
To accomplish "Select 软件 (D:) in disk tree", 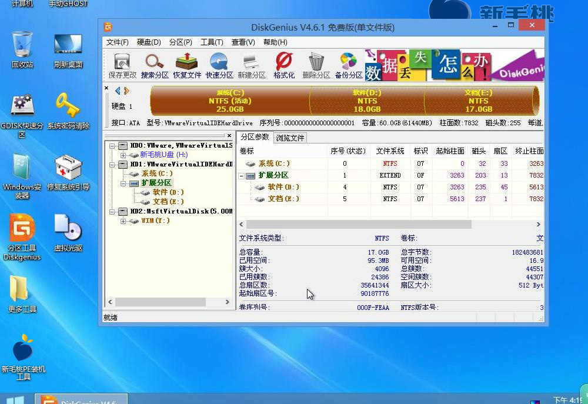I will [168, 192].
